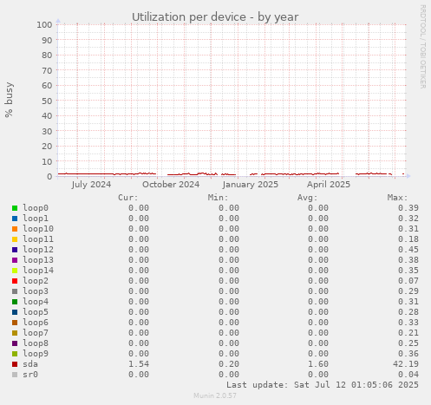
Task: Select the sr0 legend label
Action: coord(30,375)
